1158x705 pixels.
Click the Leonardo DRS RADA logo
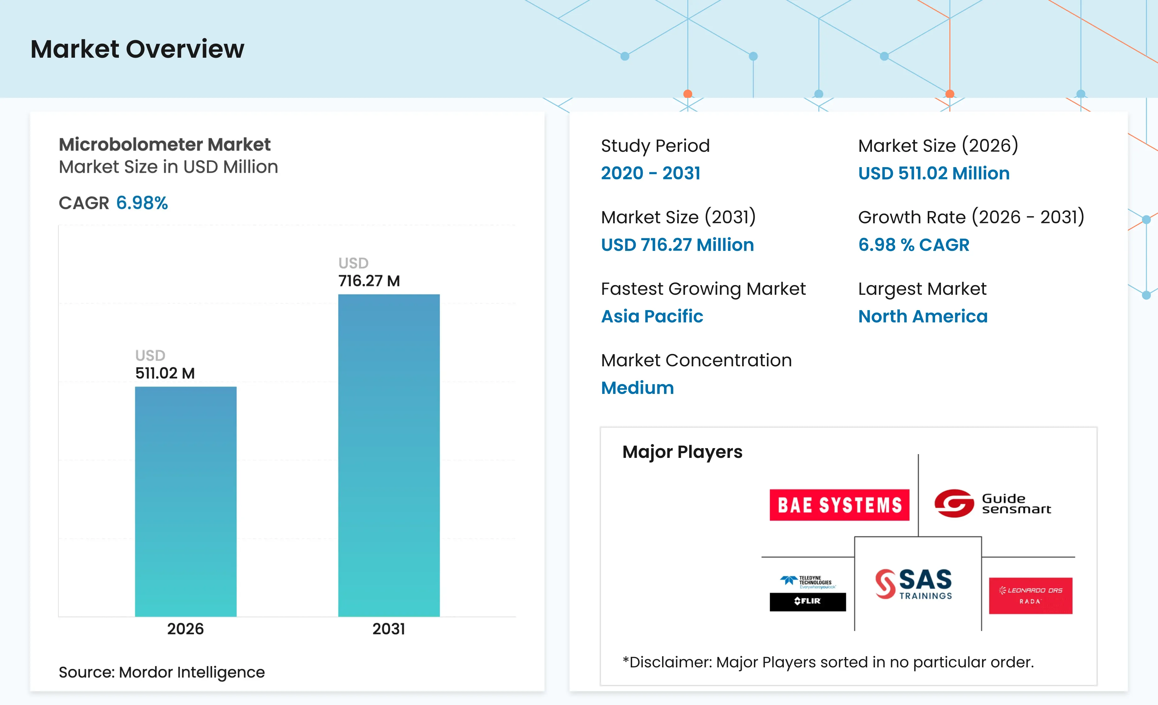(x=1030, y=596)
